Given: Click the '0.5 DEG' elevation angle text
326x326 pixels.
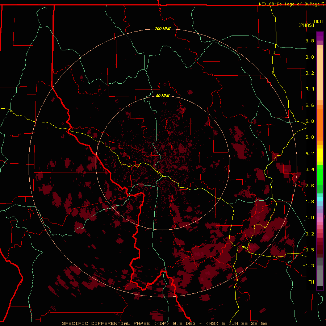Looking at the screenshot, I should tap(184, 323).
